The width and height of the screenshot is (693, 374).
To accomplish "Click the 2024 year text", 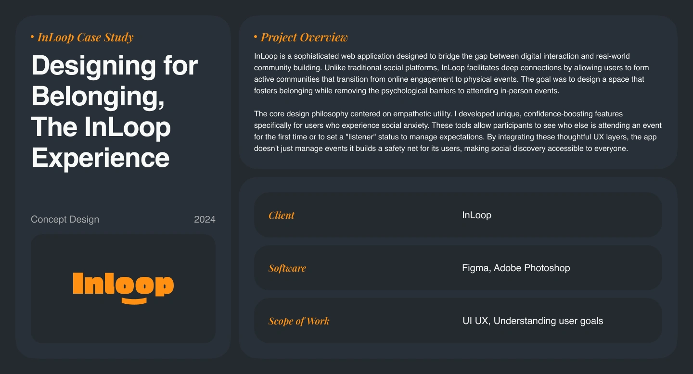I will tap(205, 220).
